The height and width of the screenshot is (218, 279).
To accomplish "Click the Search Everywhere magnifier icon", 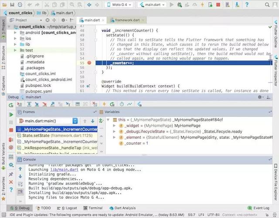I will click(267, 5).
